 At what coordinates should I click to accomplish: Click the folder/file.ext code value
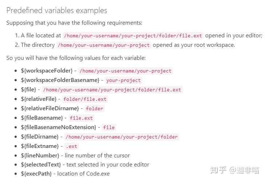[85, 99]
